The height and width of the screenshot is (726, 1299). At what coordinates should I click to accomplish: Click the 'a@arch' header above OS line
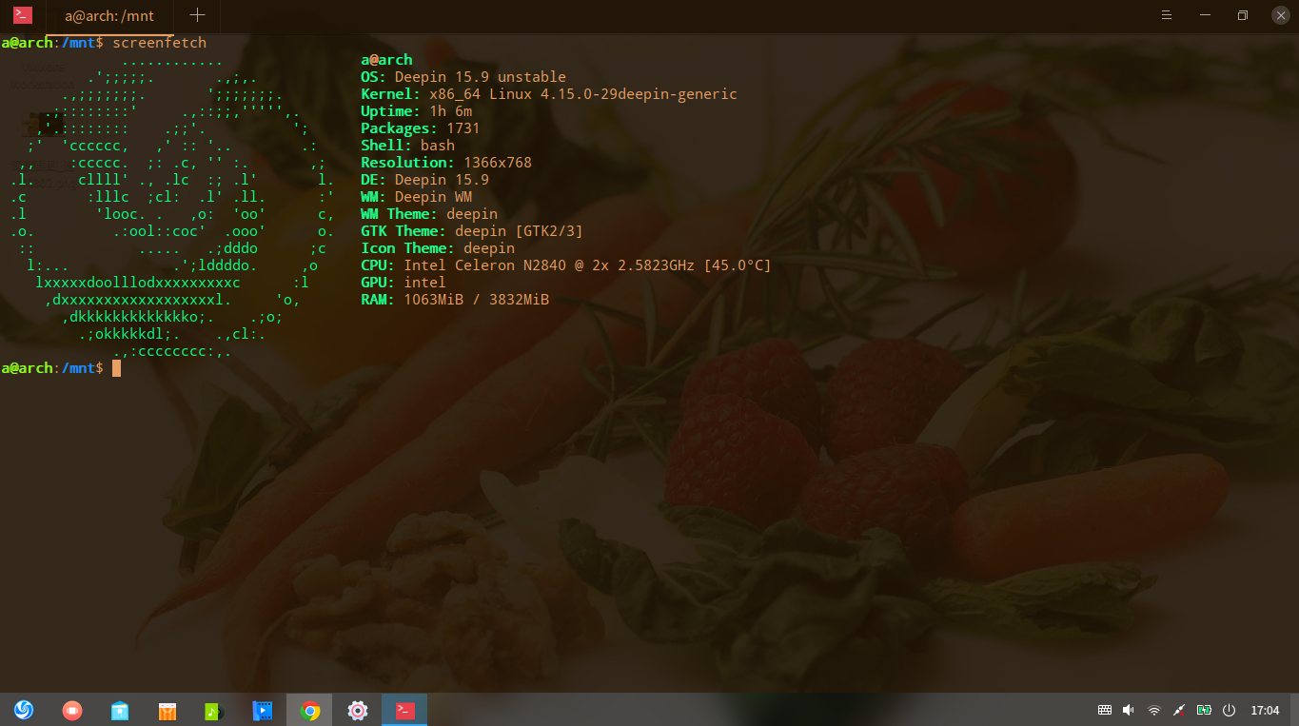(386, 60)
